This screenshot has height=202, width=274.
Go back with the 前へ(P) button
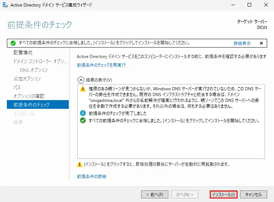tap(155, 194)
